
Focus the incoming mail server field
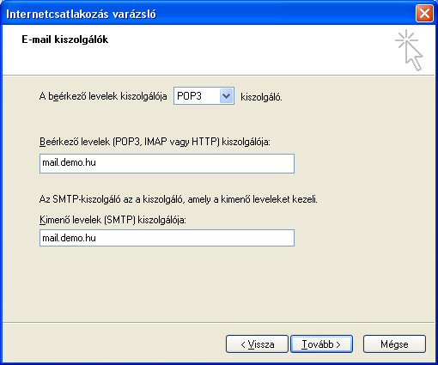(x=167, y=163)
